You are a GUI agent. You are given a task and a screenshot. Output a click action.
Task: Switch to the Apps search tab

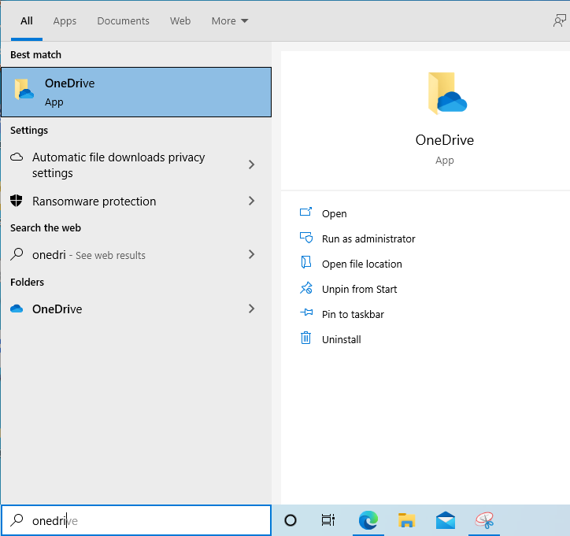[65, 21]
